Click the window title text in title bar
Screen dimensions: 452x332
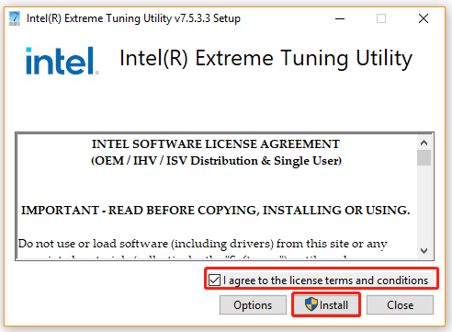133,18
